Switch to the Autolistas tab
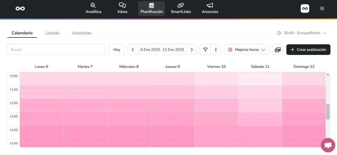Image resolution: width=337 pixels, height=155 pixels. click(82, 33)
